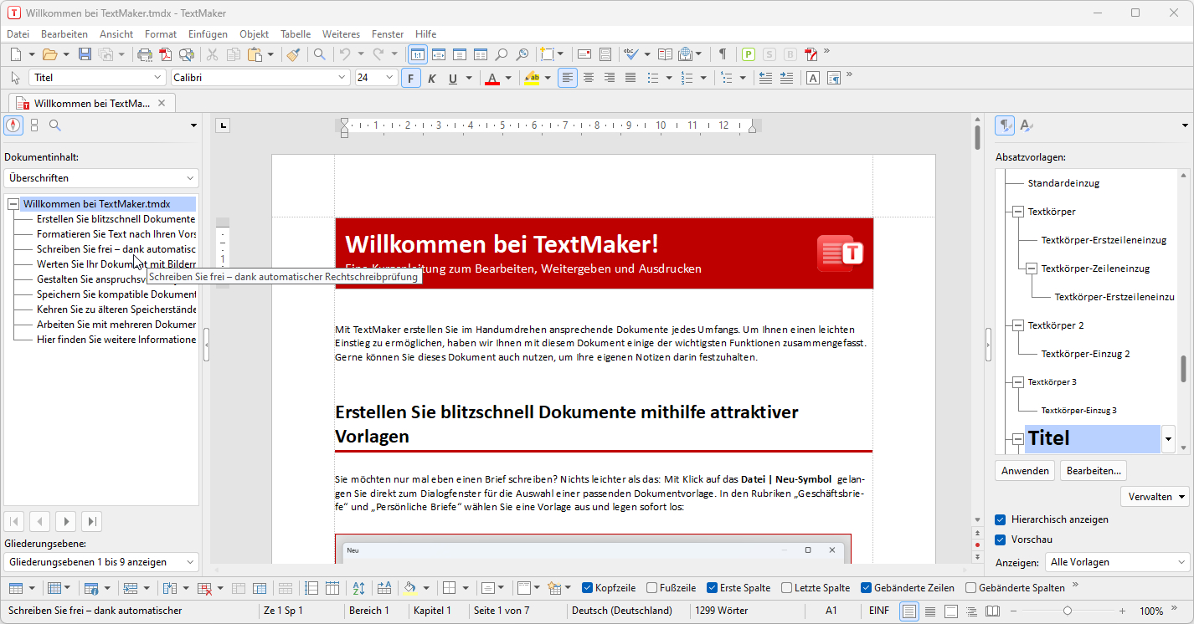Click the zoom slider handle in status bar

pos(1067,611)
